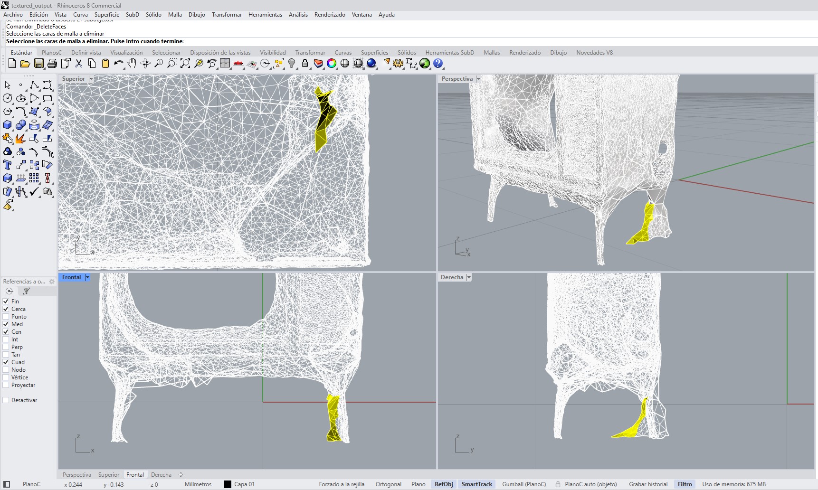Viewport: 818px width, 490px height.
Task: Open the color wheel renderer icon
Action: tap(332, 63)
